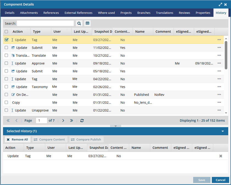Image resolution: width=231 pixels, height=185 pixels.
Task: Click into the Search text field
Action: (x=45, y=24)
